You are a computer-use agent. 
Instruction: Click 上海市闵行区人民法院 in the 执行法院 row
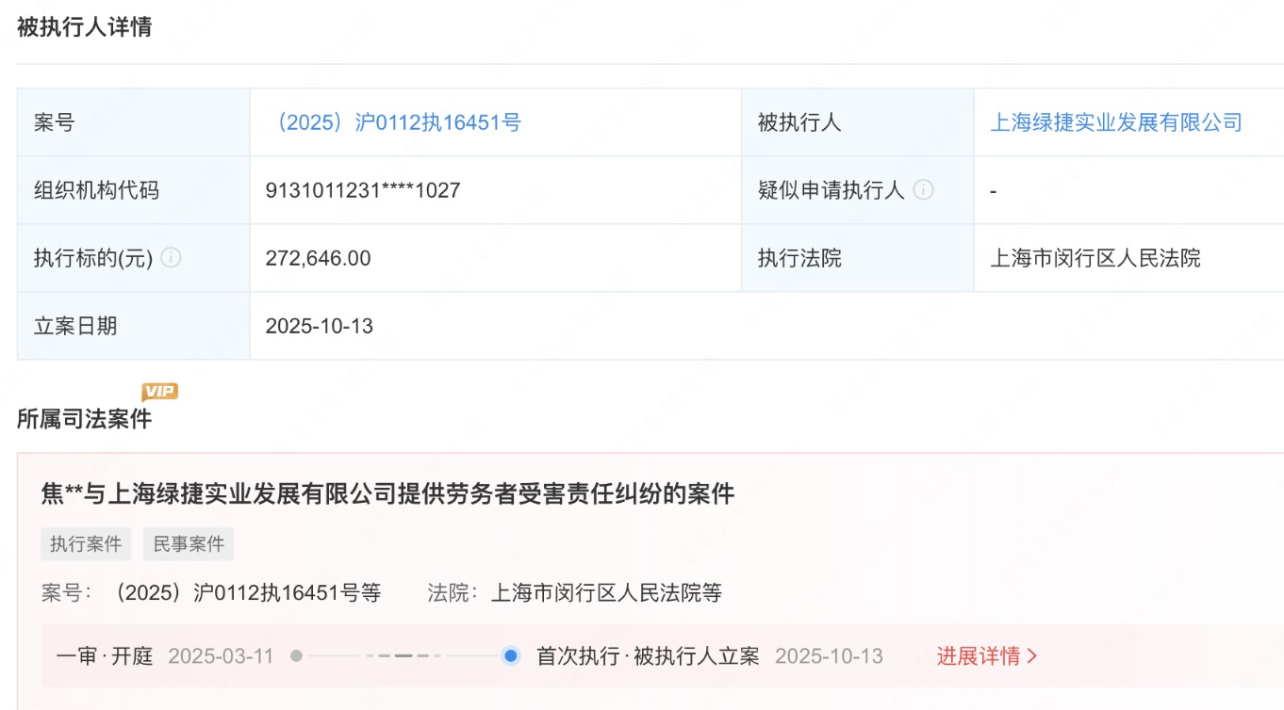coord(1095,258)
